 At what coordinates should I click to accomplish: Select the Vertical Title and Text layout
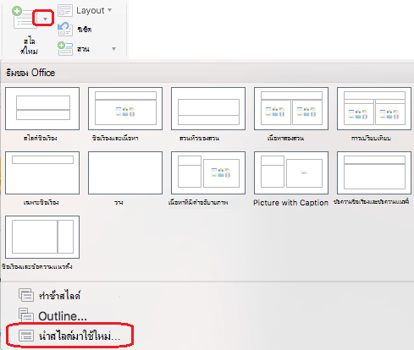pyautogui.click(x=42, y=237)
